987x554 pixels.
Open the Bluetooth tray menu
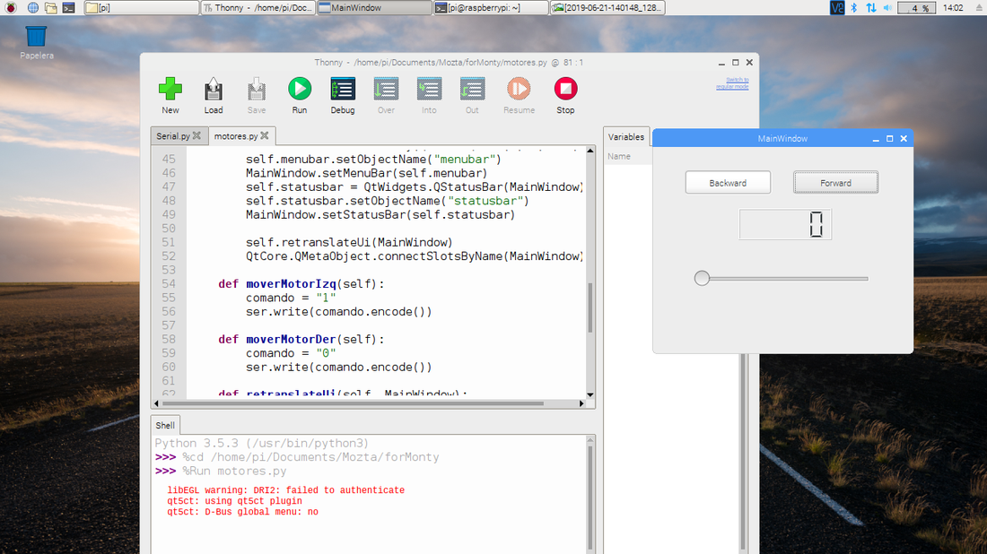(x=854, y=7)
